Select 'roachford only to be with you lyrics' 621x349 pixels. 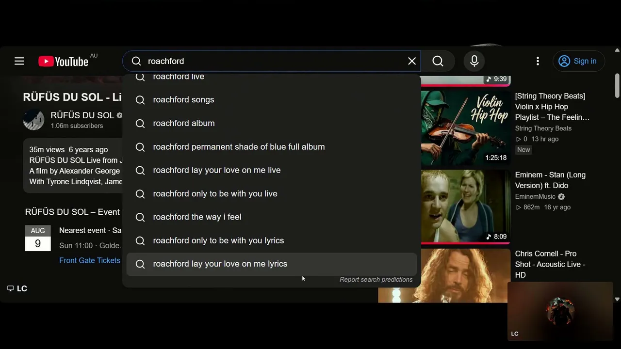click(x=272, y=240)
